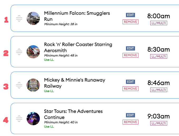This screenshot has width=179, height=136.
Task: Remove Millennium Falcon from the plan
Action: 130,22
